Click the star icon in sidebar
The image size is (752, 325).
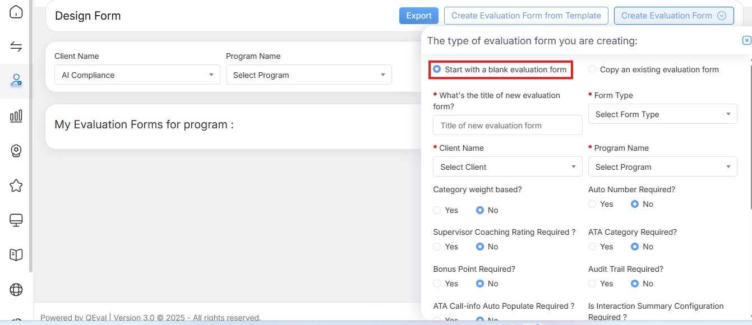point(16,185)
